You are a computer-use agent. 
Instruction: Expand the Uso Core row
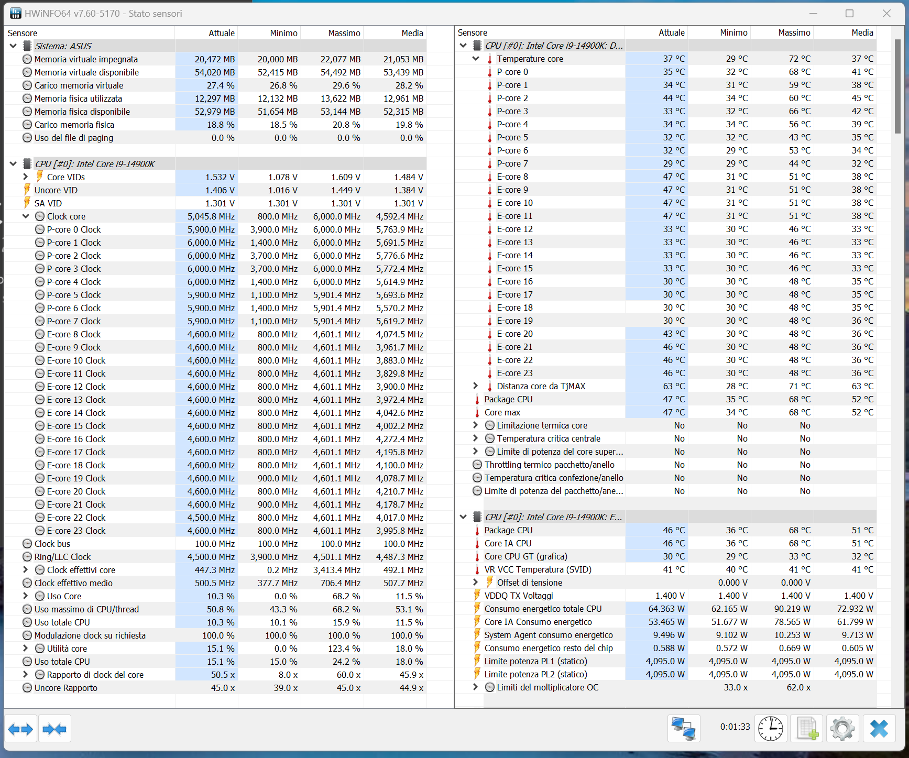coord(26,596)
